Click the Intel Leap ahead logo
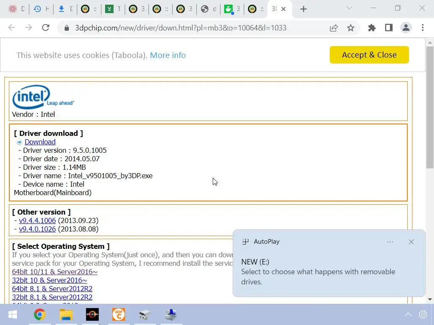 pyautogui.click(x=43, y=97)
